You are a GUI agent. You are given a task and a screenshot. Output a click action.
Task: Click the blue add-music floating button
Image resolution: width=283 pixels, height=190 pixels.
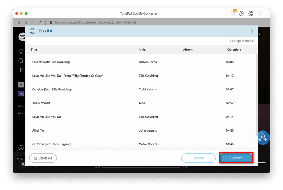click(264, 138)
